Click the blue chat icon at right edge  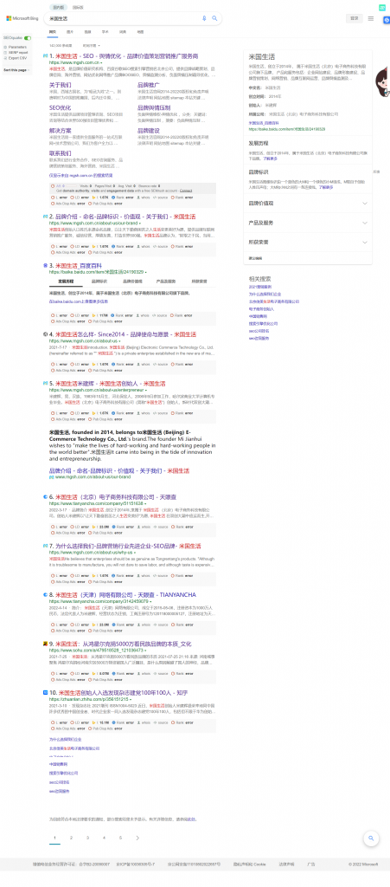(x=387, y=21)
